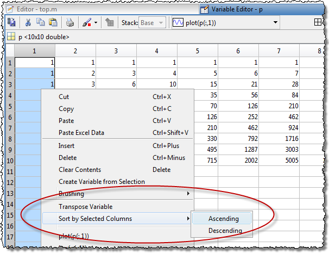Expand the Brushing submenu
This screenshot has width=329, height=253.
(x=125, y=194)
